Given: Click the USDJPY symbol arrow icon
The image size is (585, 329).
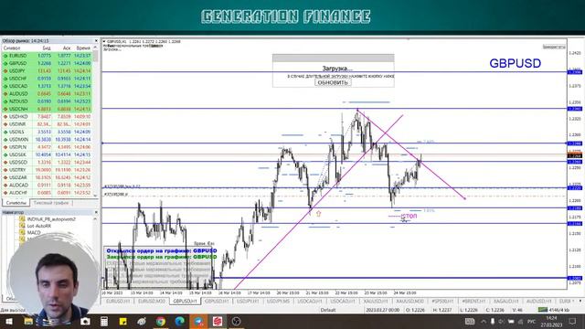Looking at the screenshot, I should [5, 71].
